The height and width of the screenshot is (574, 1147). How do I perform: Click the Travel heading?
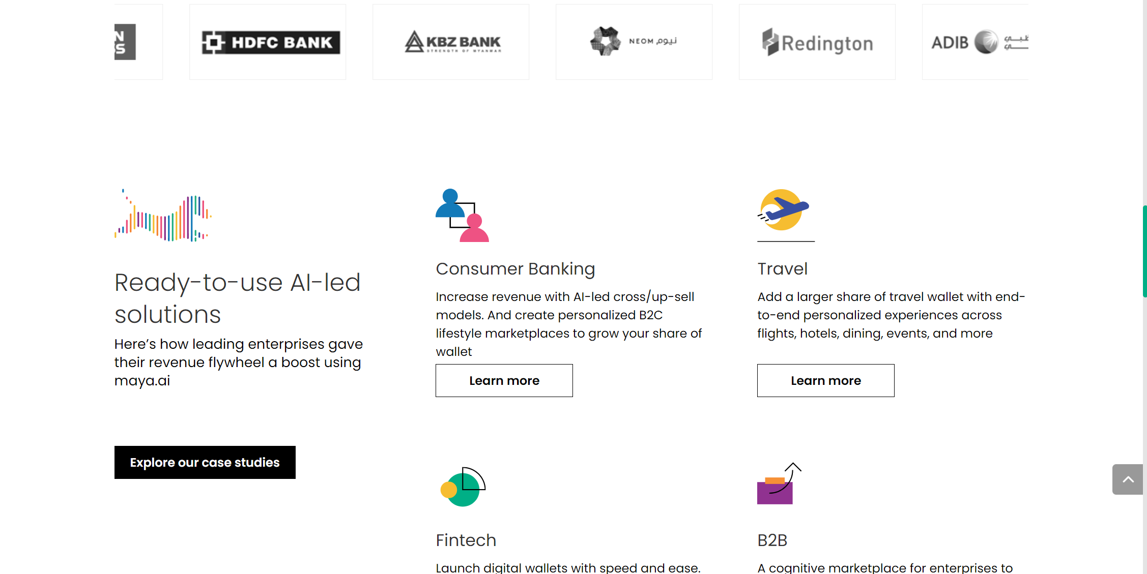(x=782, y=268)
